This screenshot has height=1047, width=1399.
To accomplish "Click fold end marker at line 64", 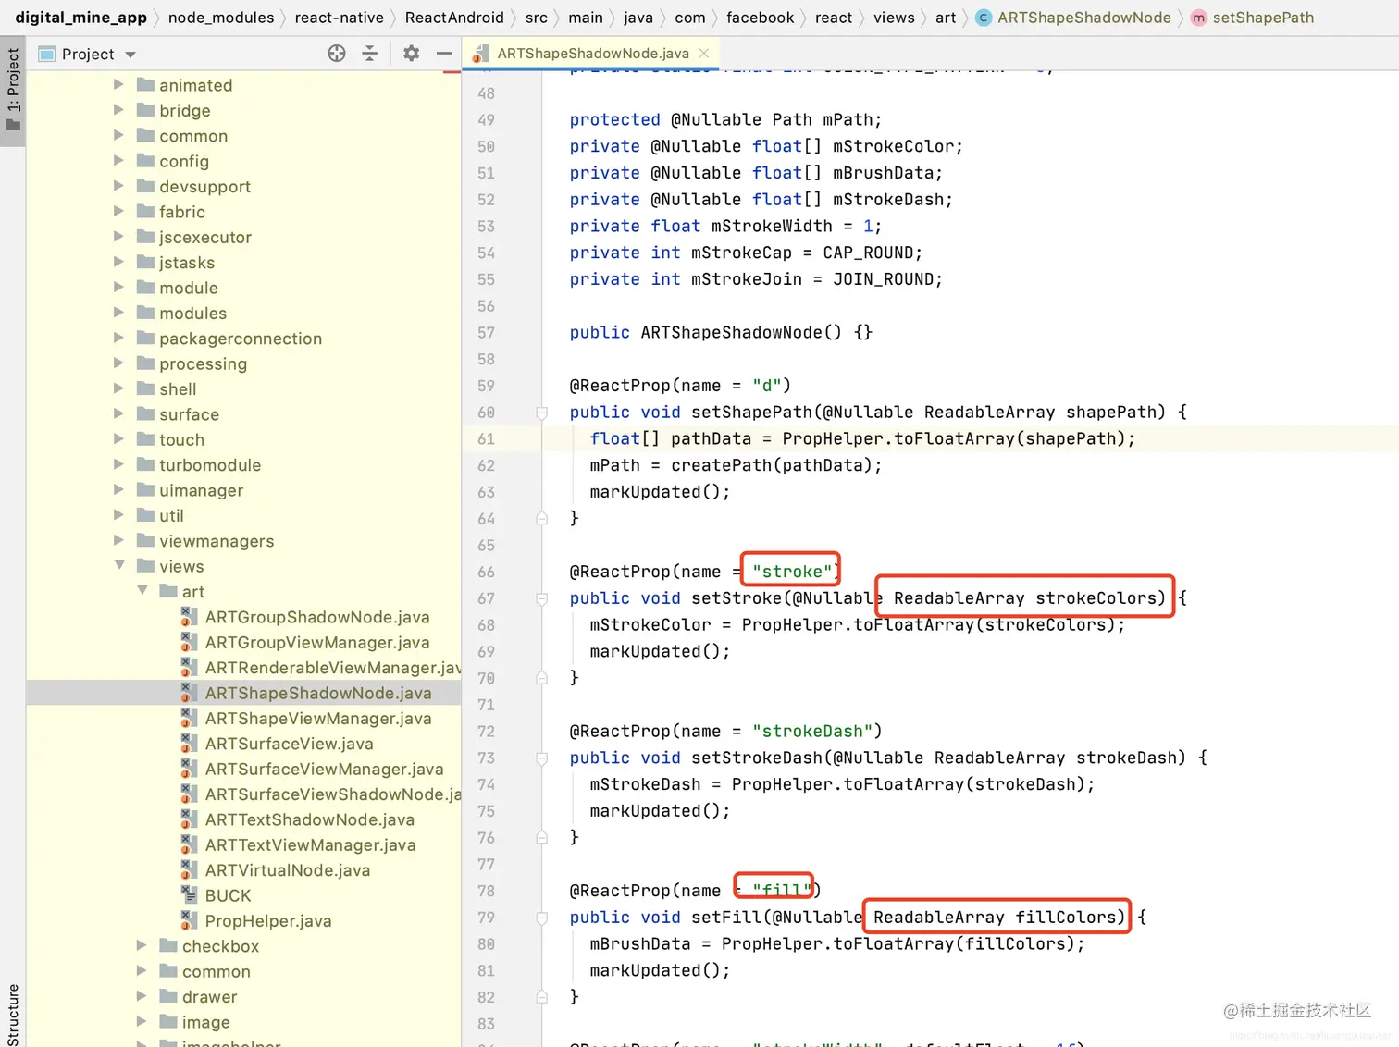I will 542,519.
